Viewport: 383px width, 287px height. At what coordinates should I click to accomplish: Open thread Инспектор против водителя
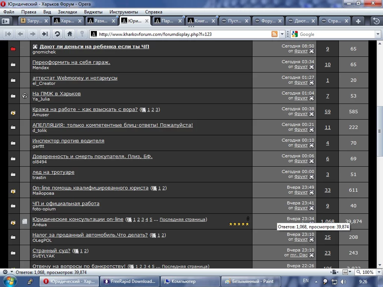point(68,141)
